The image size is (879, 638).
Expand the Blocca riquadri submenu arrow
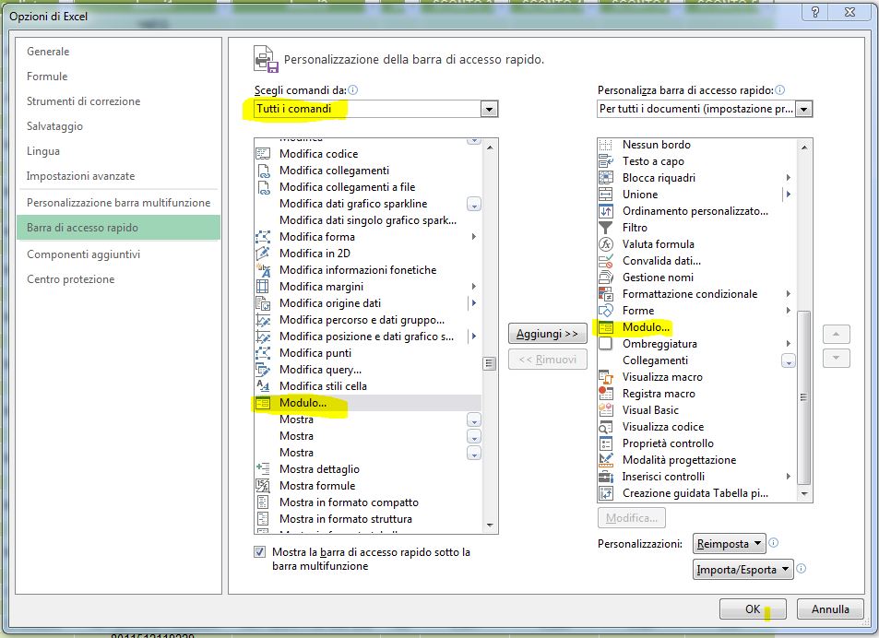[x=789, y=178]
